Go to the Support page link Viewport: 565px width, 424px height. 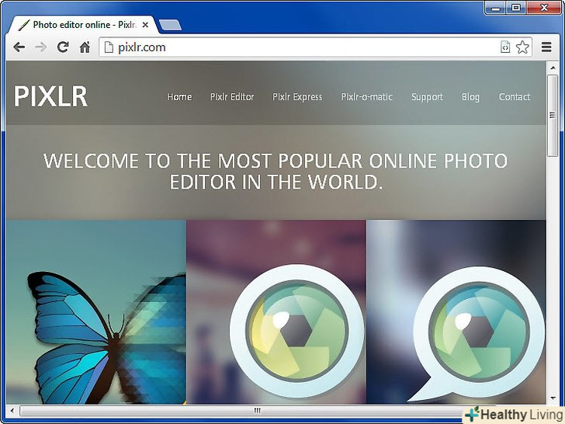(428, 96)
